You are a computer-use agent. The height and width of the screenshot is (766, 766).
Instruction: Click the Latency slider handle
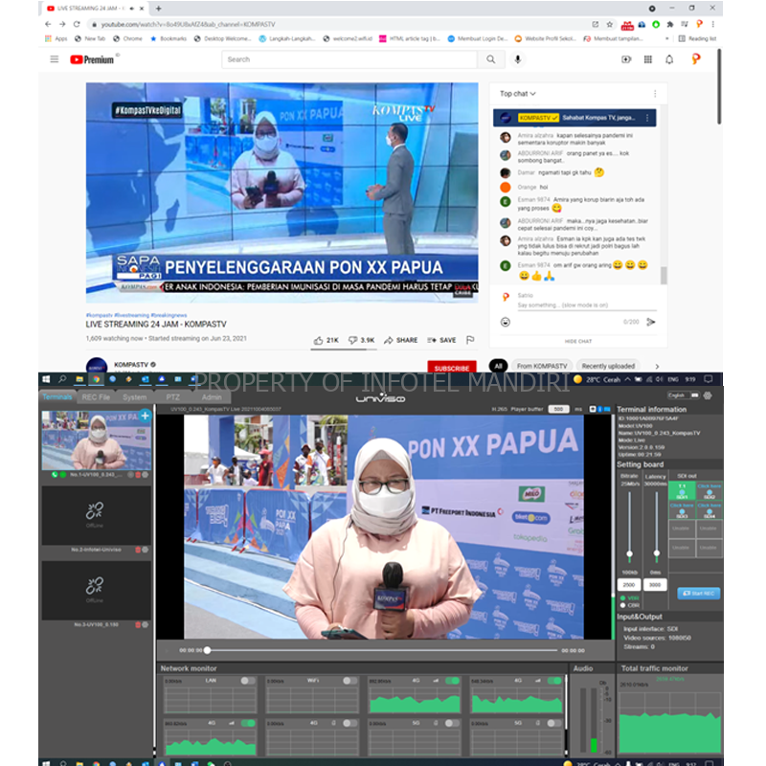coord(657,553)
